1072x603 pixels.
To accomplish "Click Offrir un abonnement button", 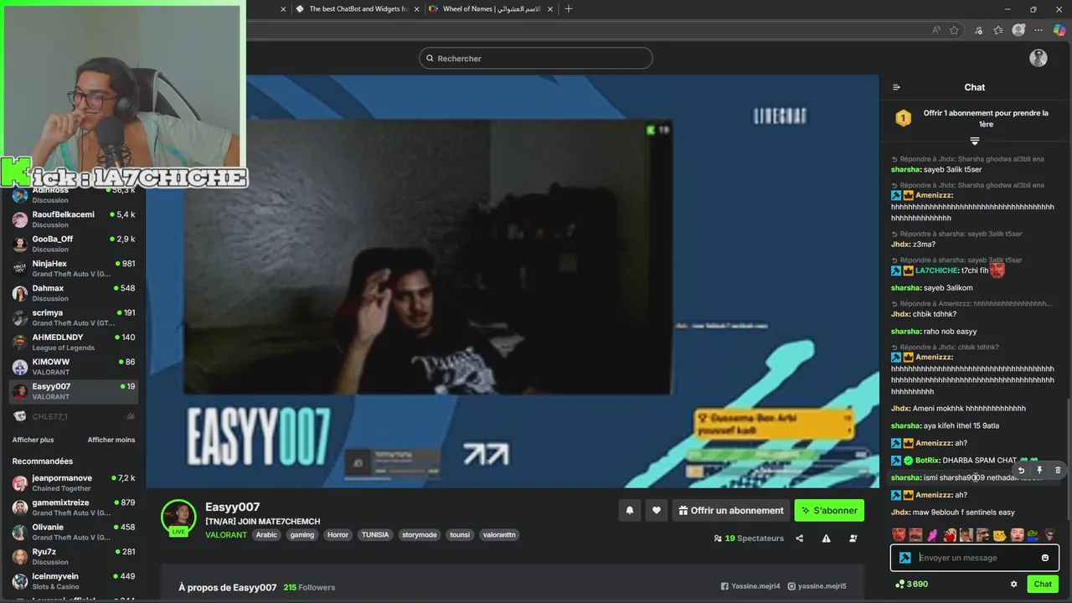I will [x=731, y=510].
